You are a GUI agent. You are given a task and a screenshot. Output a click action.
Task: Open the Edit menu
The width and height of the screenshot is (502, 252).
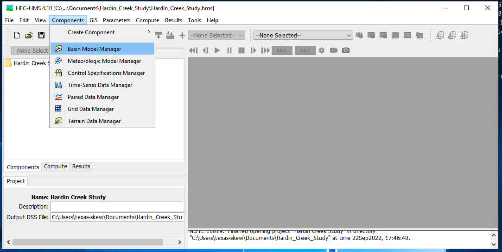(x=24, y=20)
